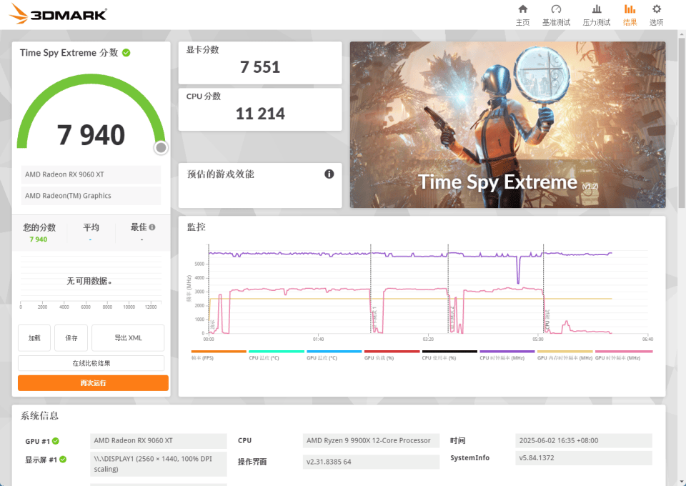Click the green 7 940 under 您的分数
686x486 pixels.
point(39,239)
